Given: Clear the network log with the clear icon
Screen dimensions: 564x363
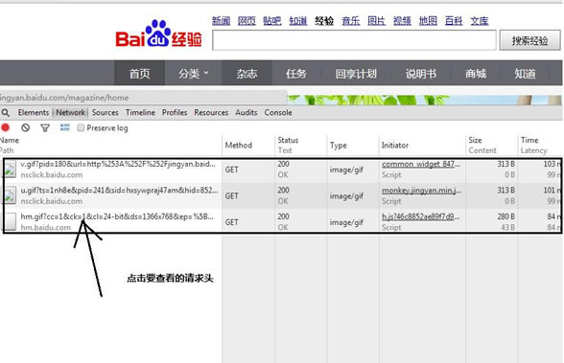Looking at the screenshot, I should [25, 127].
